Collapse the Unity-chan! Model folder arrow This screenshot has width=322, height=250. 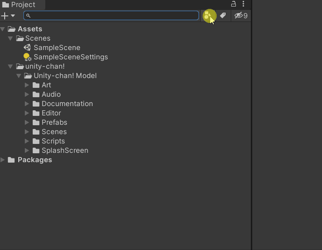[x=19, y=76]
